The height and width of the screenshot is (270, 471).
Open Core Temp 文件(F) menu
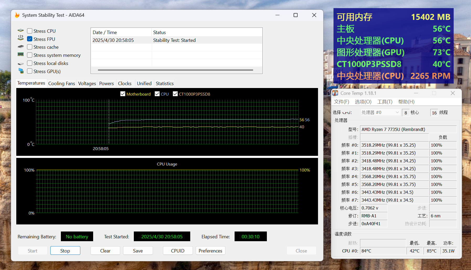pos(341,102)
